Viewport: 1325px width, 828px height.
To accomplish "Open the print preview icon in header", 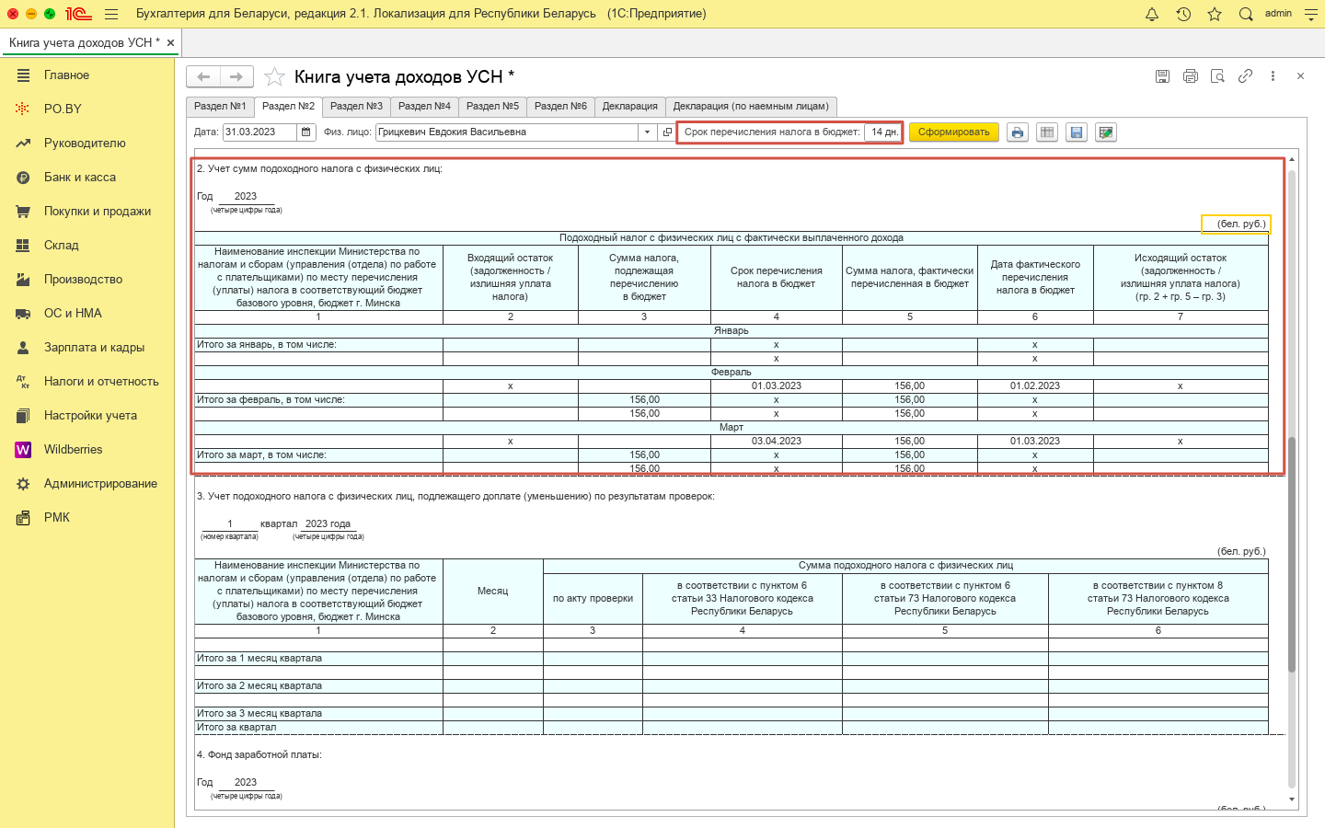I will pyautogui.click(x=1217, y=76).
